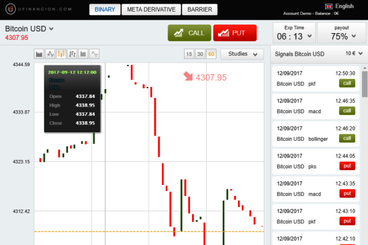Click put on the 12:43:10 pkf signal
The width and height of the screenshot is (368, 245).
[347, 221]
